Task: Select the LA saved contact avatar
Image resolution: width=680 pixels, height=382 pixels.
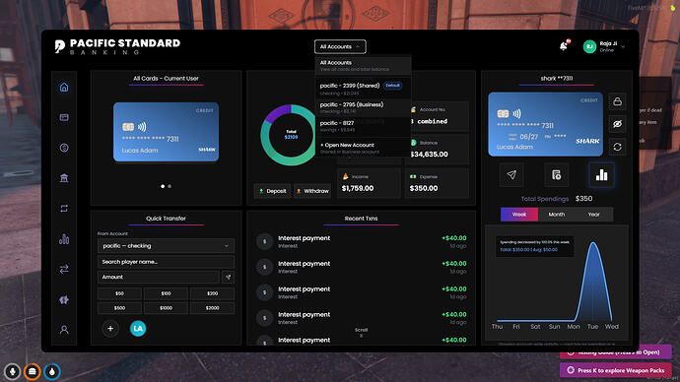Action: pyautogui.click(x=138, y=328)
